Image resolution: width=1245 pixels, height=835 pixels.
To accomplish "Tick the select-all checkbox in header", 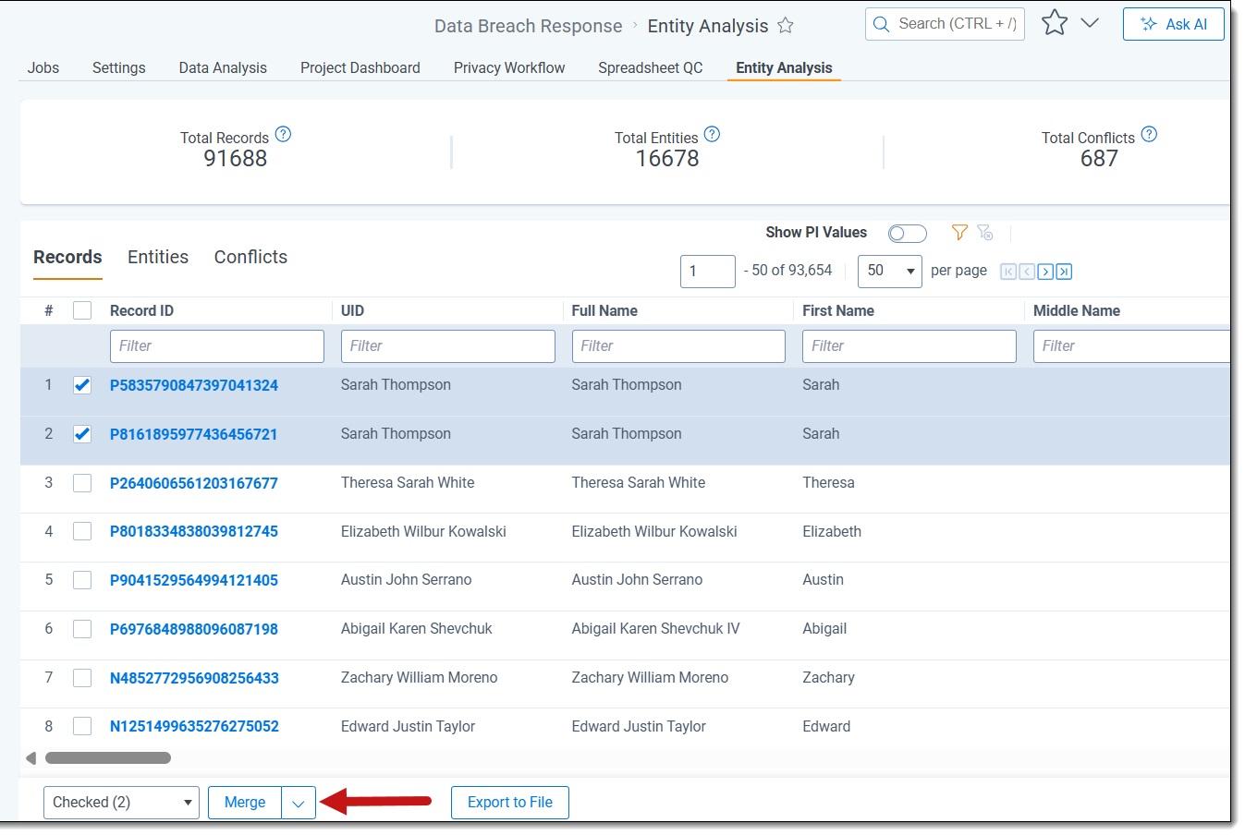I will click(82, 311).
